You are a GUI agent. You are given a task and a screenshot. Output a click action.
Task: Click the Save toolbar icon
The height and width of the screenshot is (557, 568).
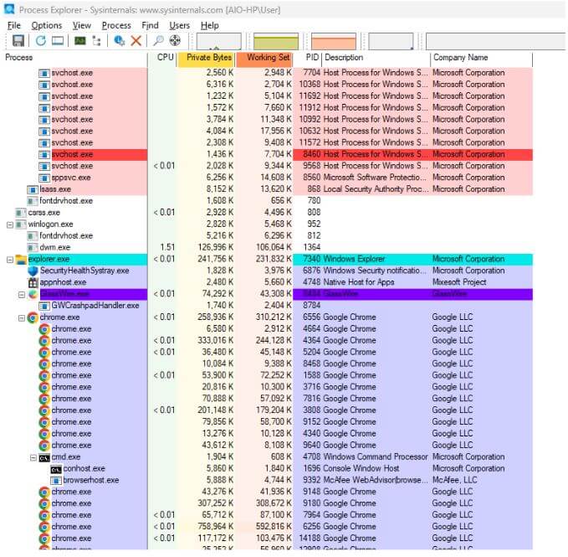(18, 40)
